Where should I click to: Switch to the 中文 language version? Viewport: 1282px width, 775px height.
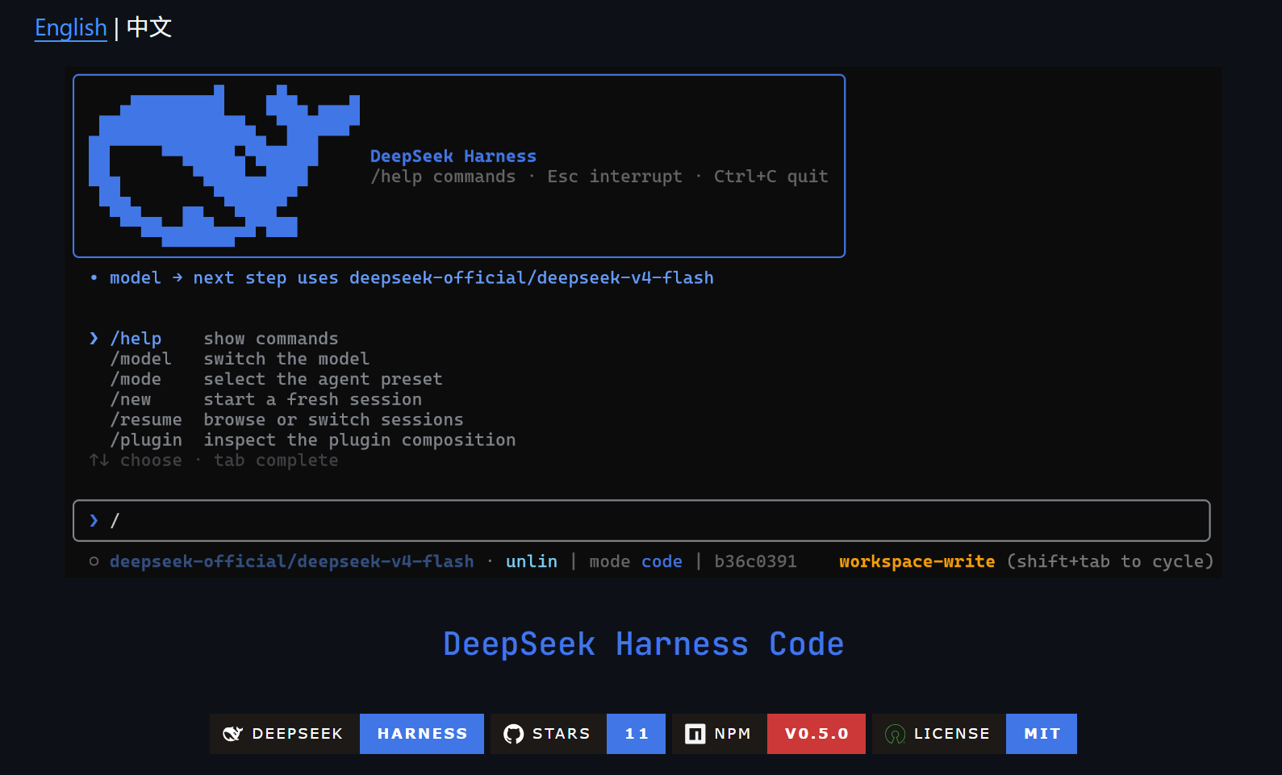coord(149,28)
